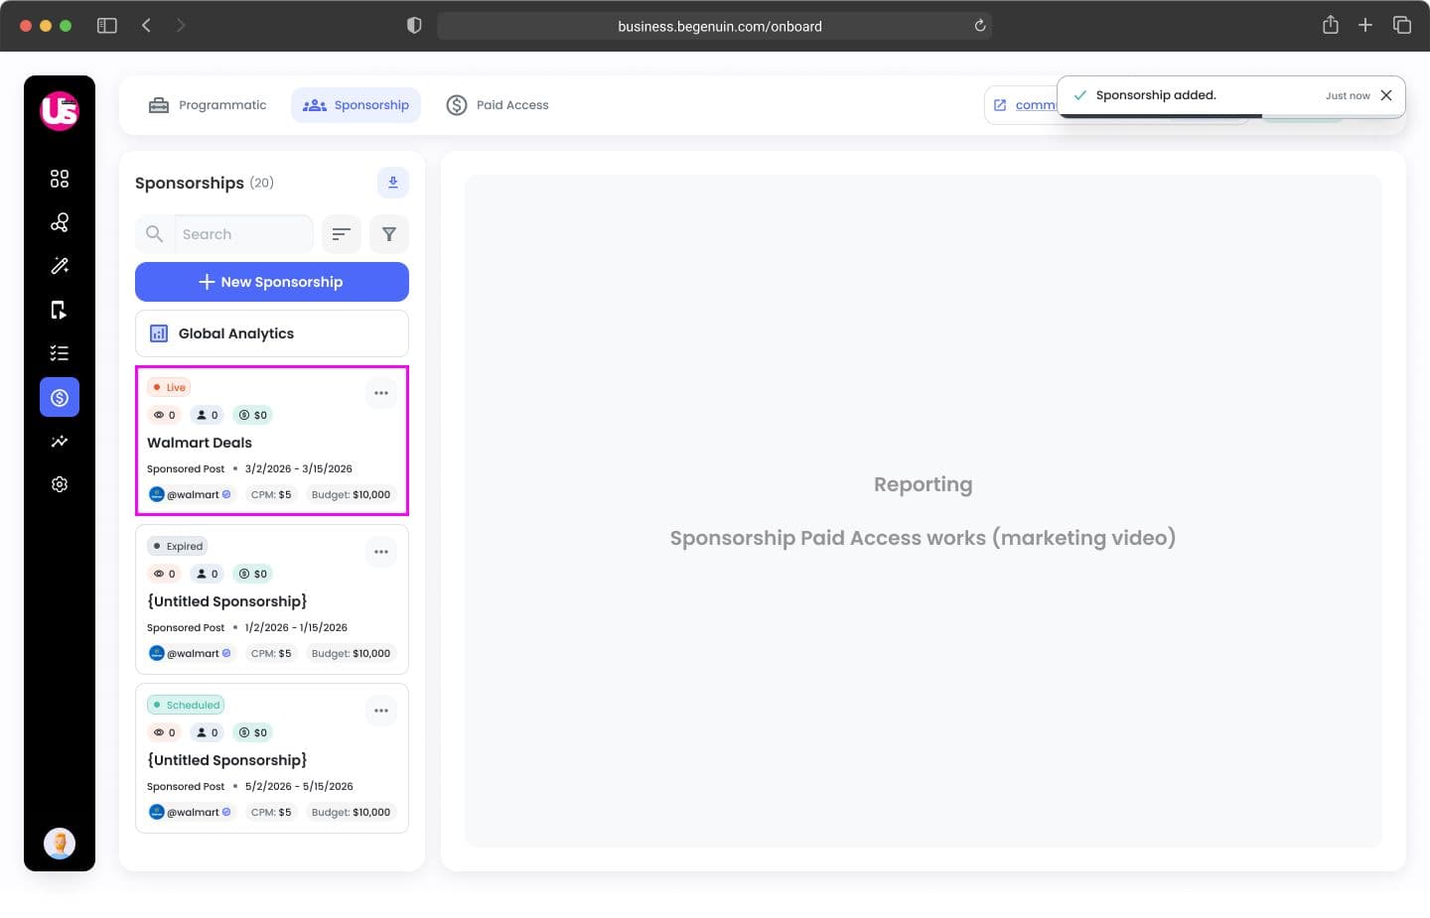
Task: Switch to the Paid Access tab
Action: tap(498, 105)
